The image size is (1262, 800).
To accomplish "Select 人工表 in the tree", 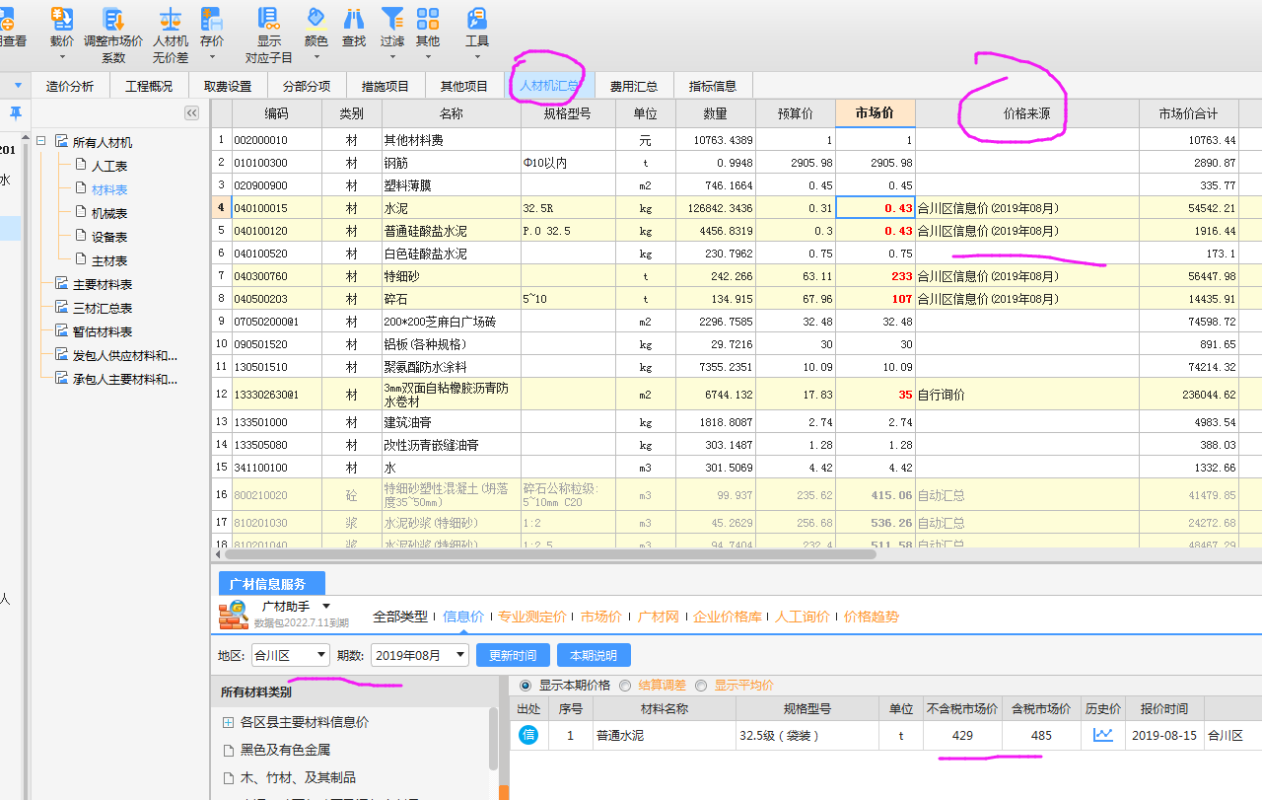I will pos(109,166).
